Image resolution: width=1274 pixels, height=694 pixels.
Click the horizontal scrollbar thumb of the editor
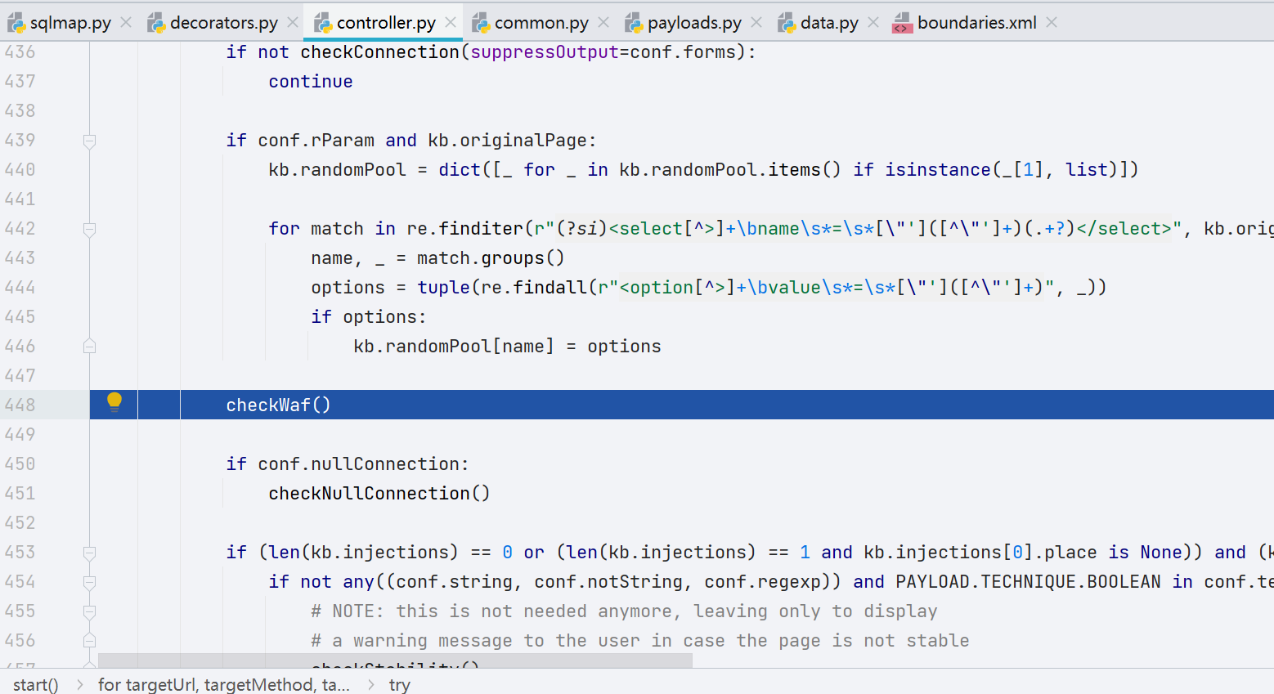tap(395, 660)
